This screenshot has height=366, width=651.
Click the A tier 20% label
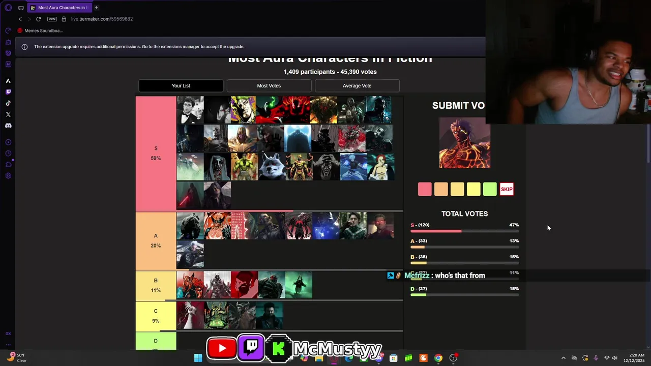coord(156,240)
